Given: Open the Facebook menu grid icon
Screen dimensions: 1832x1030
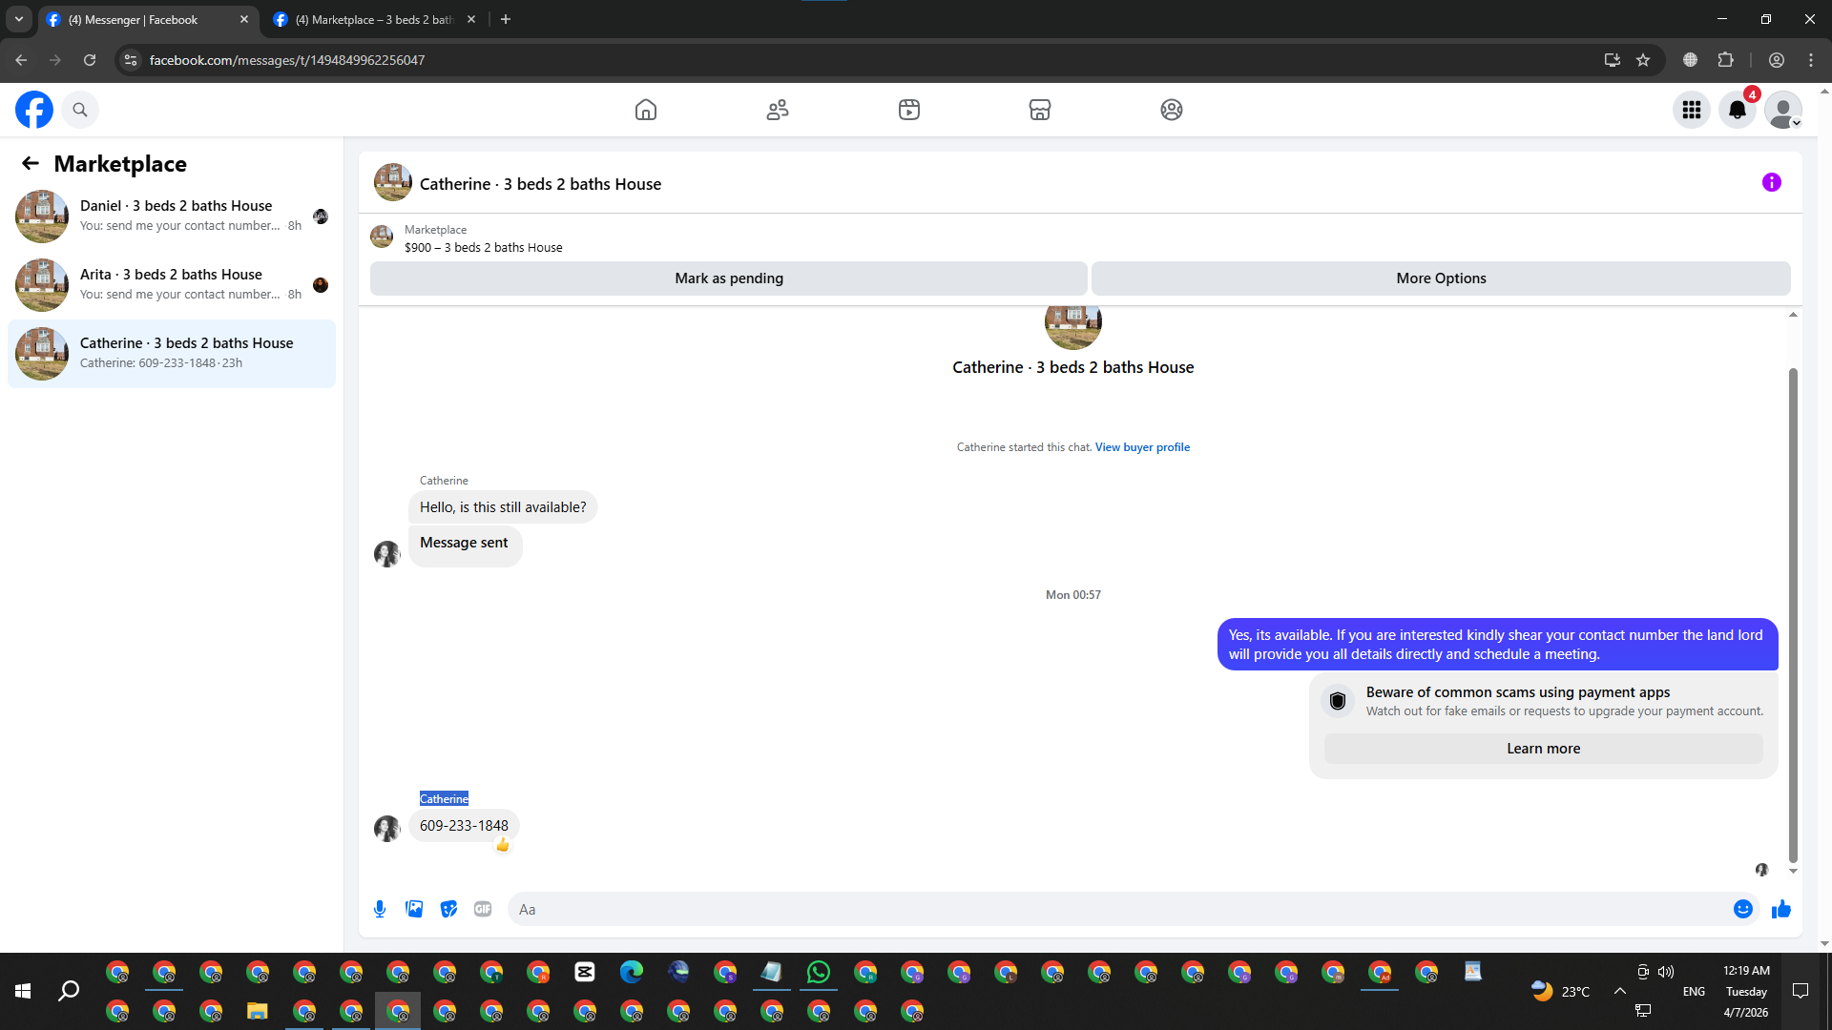Looking at the screenshot, I should point(1692,110).
